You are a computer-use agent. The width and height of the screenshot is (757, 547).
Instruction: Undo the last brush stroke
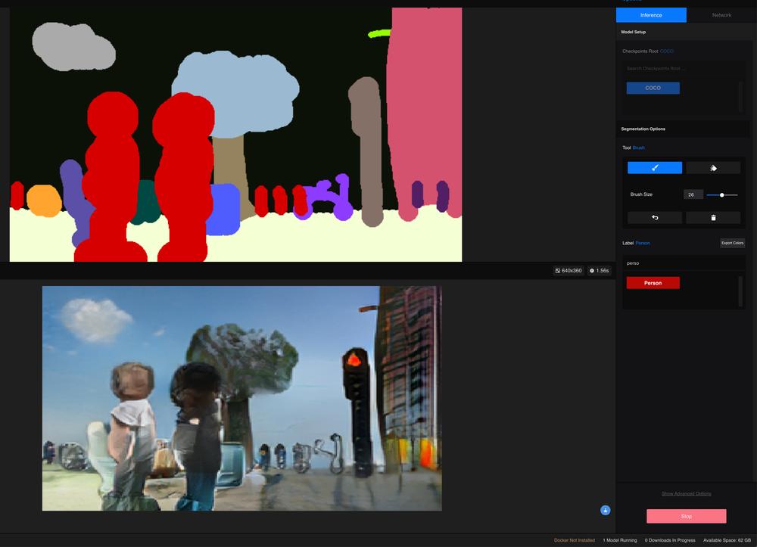655,218
